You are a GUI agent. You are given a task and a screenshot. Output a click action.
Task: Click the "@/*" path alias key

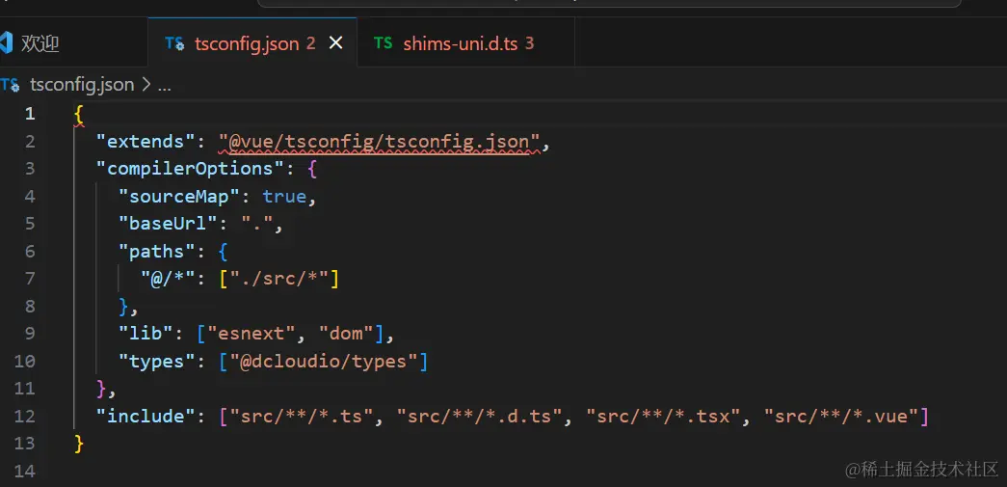coord(168,279)
